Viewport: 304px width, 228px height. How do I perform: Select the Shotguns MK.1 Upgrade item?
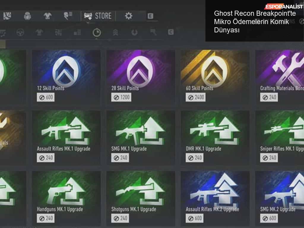[140, 198]
